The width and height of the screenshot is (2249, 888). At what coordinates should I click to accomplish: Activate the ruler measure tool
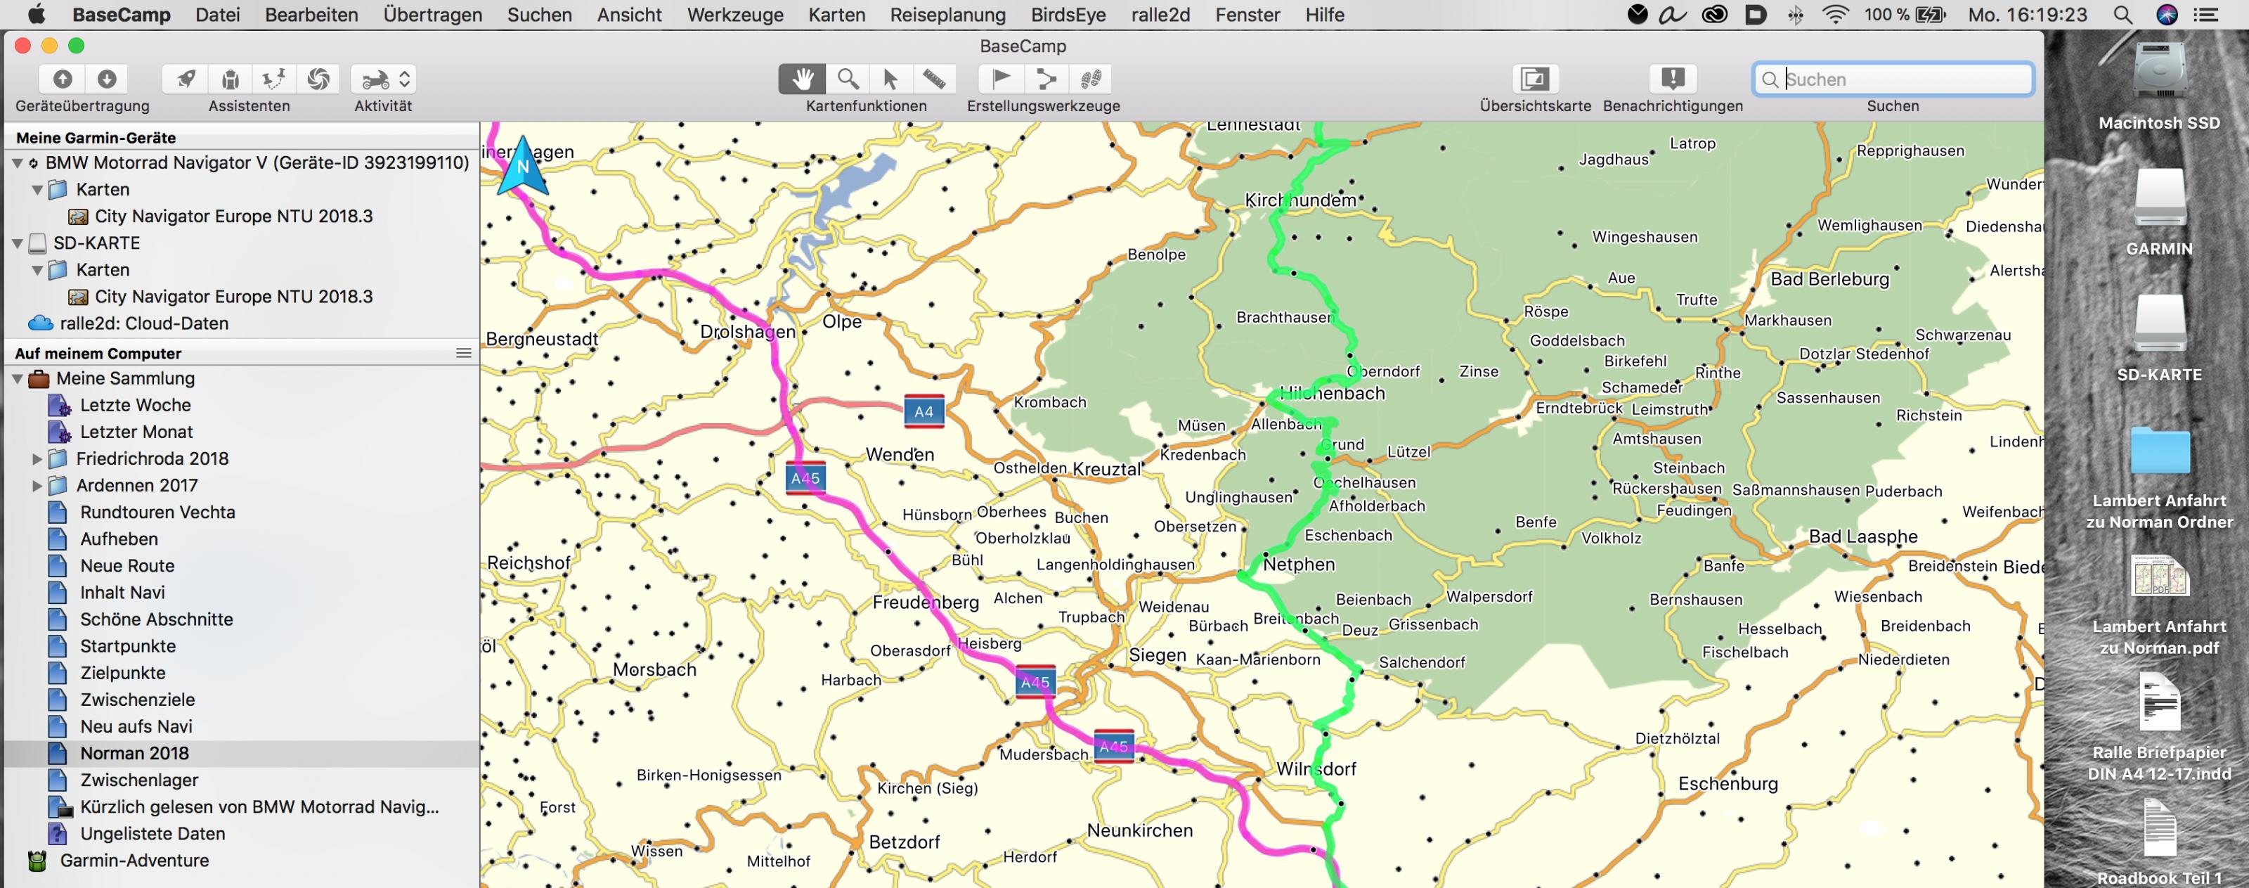934,79
